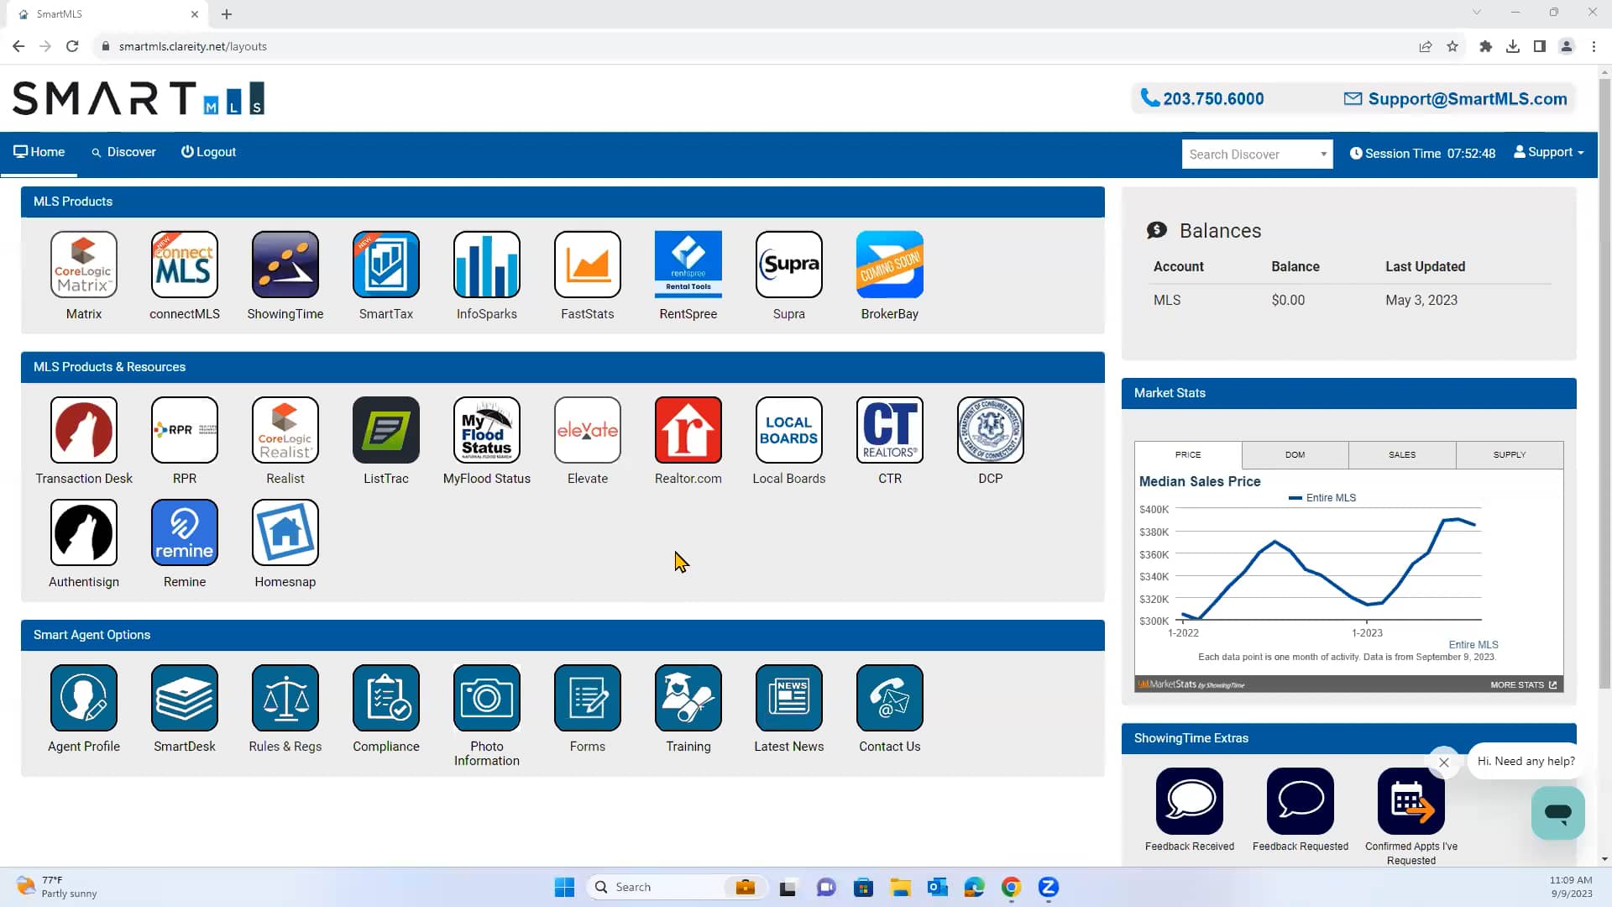Image resolution: width=1612 pixels, height=907 pixels.
Task: Launch the Supra key app
Action: [x=788, y=265]
